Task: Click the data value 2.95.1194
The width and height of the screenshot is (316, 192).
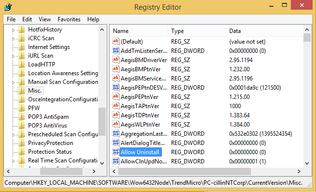Action: coord(241,60)
